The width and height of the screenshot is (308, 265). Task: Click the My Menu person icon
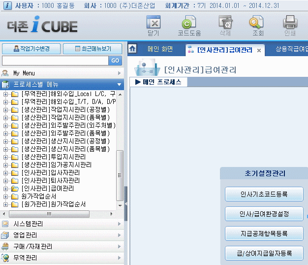(5, 73)
